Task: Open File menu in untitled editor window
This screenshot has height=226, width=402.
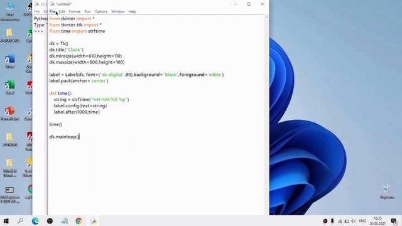Action: point(52,11)
